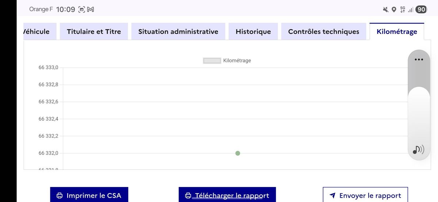This screenshot has height=202, width=438.
Task: Tap the Gmail notification icon
Action: (x=91, y=9)
